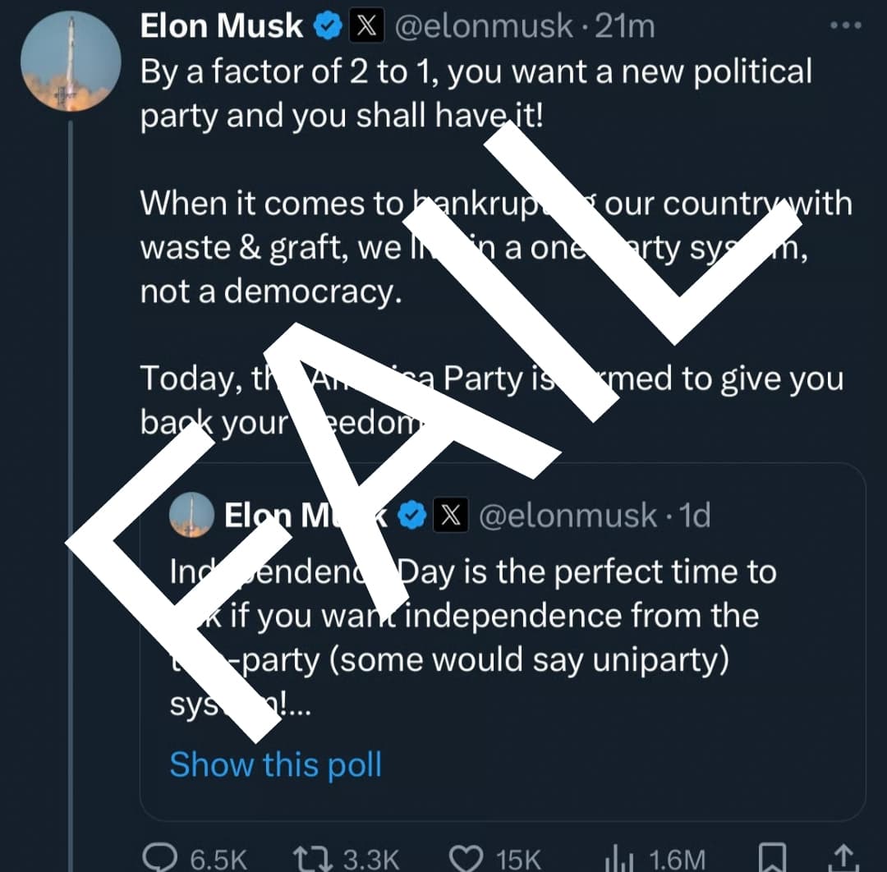Like the tweet with the 15K heart
The height and width of the screenshot is (872, 887).
pyautogui.click(x=467, y=859)
